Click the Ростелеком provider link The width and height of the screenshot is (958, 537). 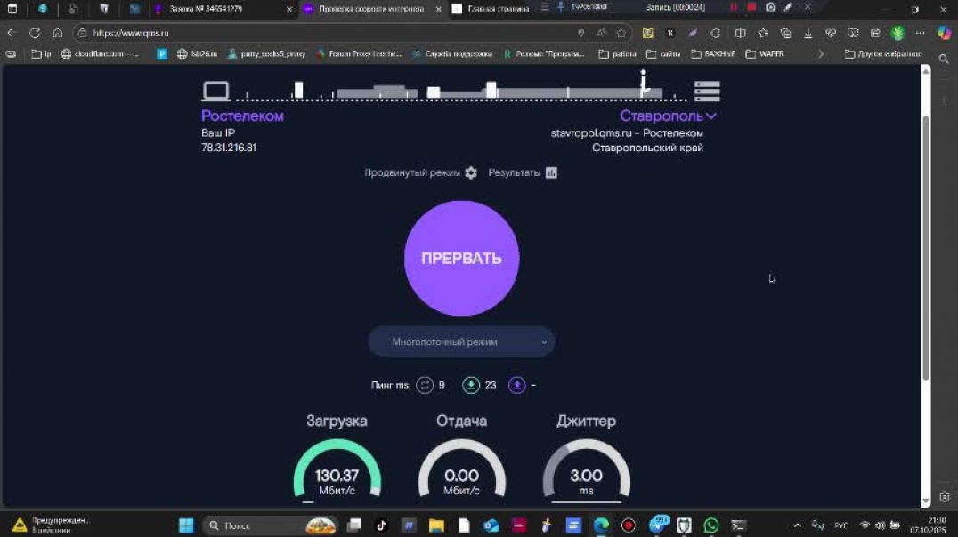[x=242, y=116]
